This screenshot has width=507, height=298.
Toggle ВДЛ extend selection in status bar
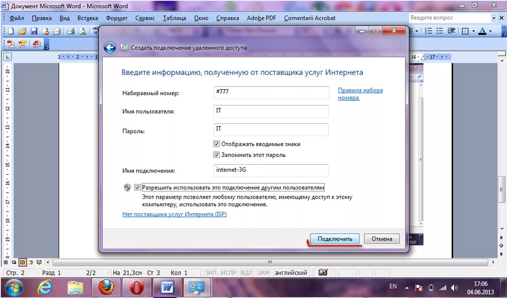[x=247, y=273]
